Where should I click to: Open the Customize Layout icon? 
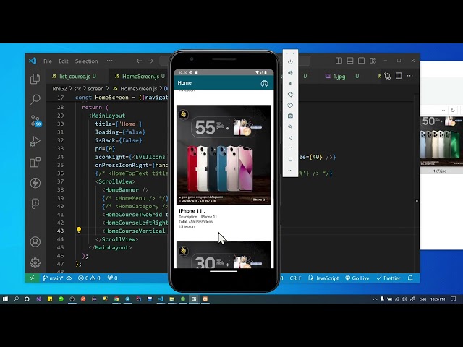coord(373,61)
